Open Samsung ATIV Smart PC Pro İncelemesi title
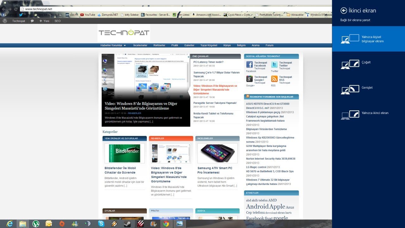The image size is (405, 228). click(x=215, y=170)
